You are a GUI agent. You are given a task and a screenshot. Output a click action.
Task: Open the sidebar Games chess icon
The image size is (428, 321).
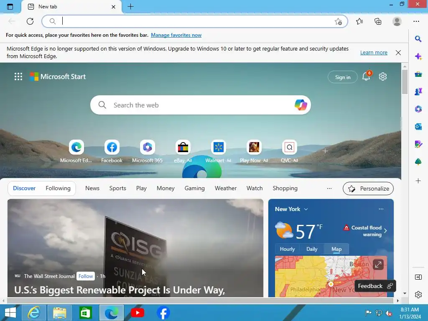coord(418,92)
